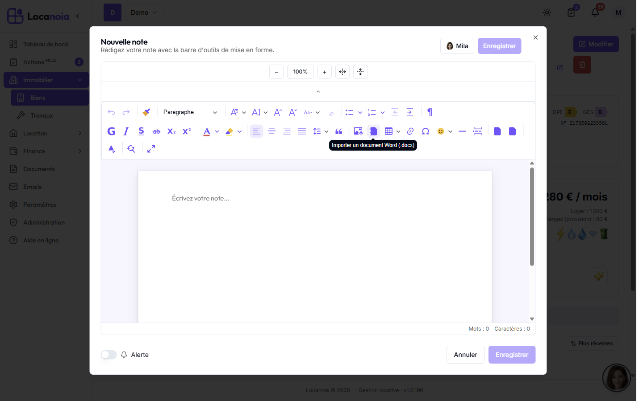Screen dimensions: 643x401
Task: Click the Mila assistant button
Action: 457,46
